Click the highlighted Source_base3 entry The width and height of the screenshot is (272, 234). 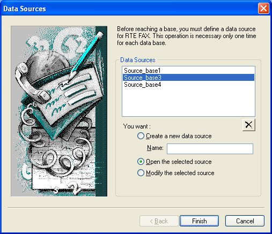188,78
